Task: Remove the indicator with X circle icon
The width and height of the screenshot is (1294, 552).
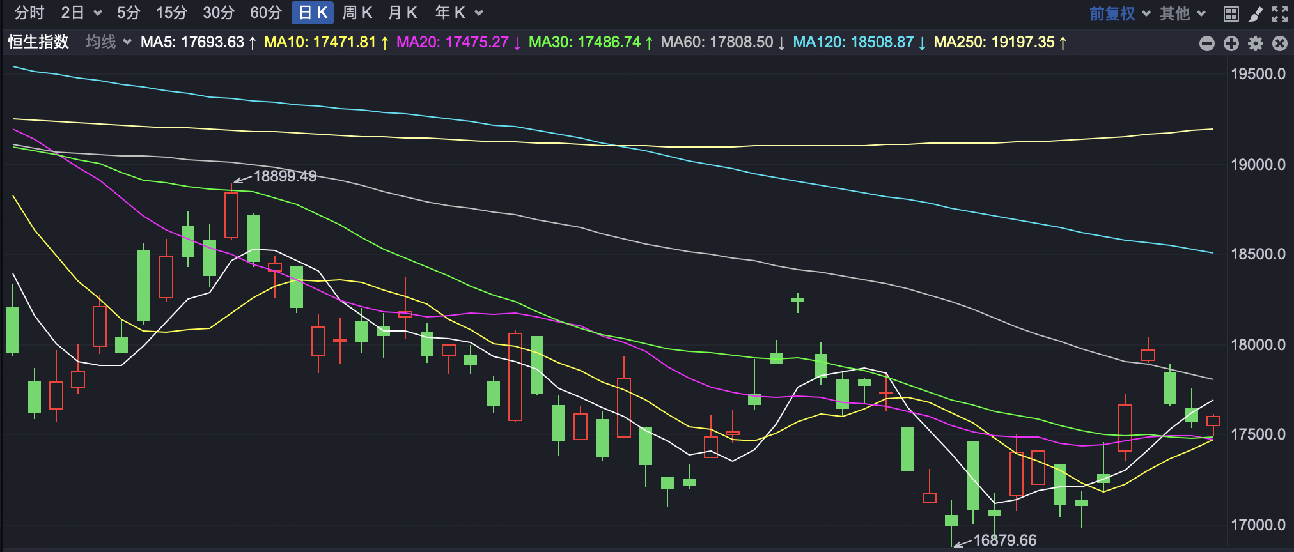Action: [1280, 43]
